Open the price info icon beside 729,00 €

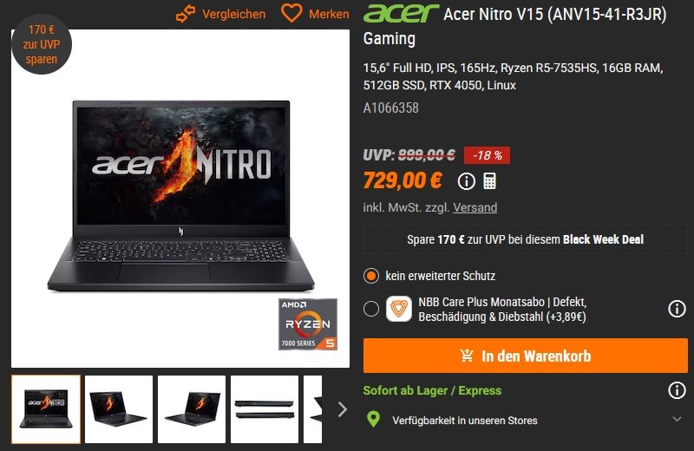click(x=466, y=181)
